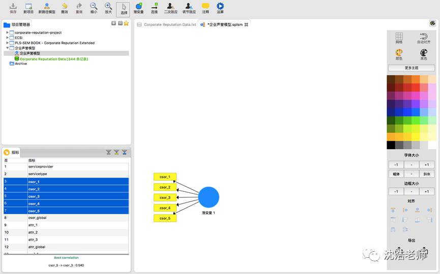440x274 pixels.
Task: Click the first filter icon in indicators panel
Action: click(108, 152)
